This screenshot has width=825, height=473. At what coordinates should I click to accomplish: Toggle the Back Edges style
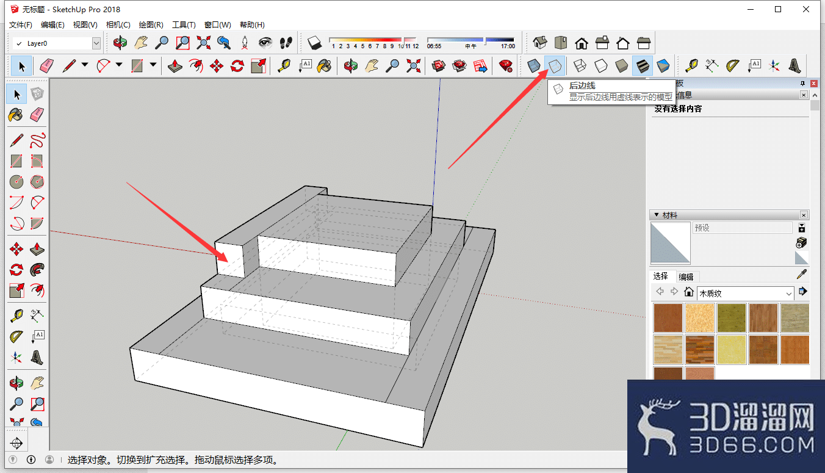555,65
